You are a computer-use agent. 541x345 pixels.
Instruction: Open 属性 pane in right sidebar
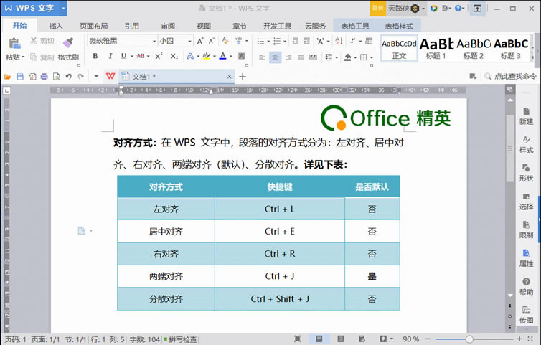coord(526,258)
